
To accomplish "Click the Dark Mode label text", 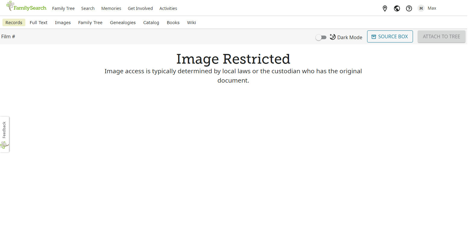I will click(x=350, y=37).
